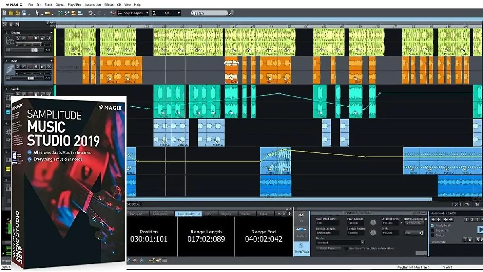Click the Undo arrow icon

point(91,13)
